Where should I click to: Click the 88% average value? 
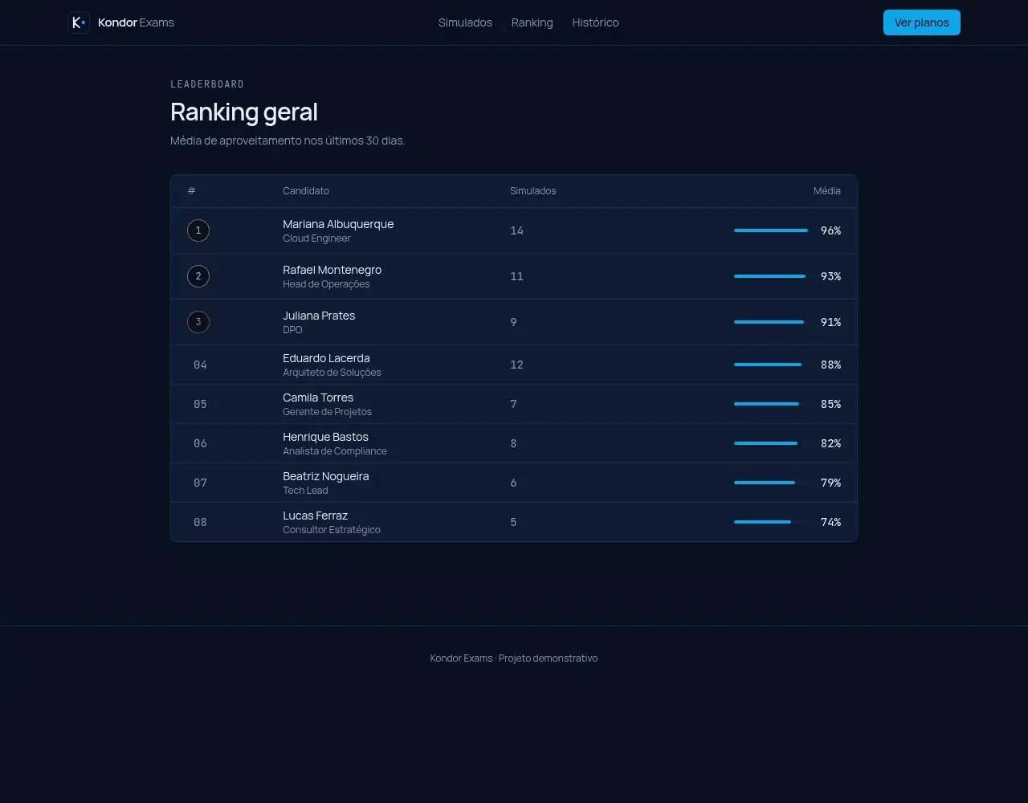pyautogui.click(x=830, y=365)
